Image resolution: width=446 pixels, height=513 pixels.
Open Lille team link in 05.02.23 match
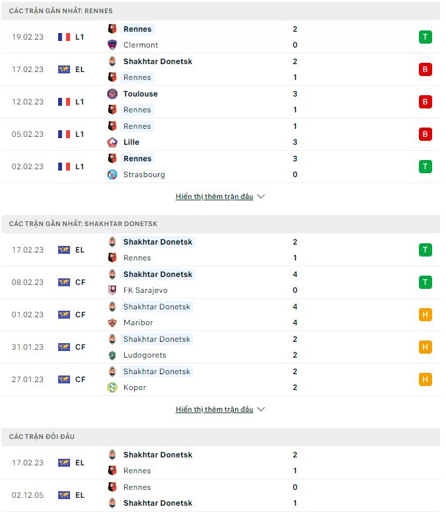pos(131,142)
